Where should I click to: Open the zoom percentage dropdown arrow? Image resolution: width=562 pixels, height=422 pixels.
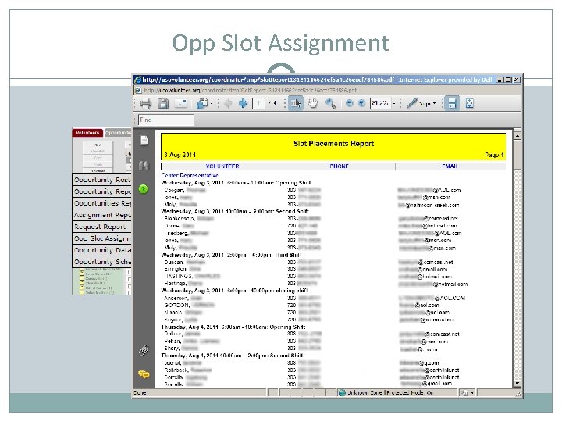tap(394, 104)
